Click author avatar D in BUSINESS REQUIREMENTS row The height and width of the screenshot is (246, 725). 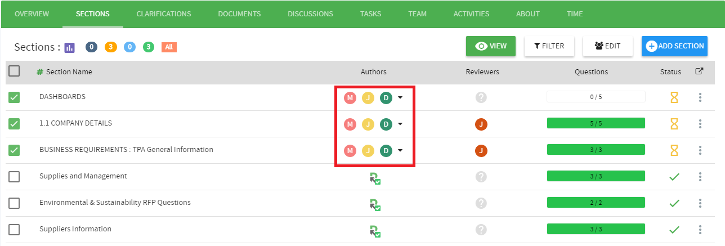coord(386,150)
